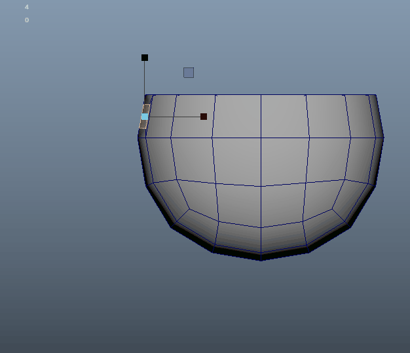Grab the black vertical-axis manipulator handle
Viewport: 410px width, 353px height.
coord(145,58)
